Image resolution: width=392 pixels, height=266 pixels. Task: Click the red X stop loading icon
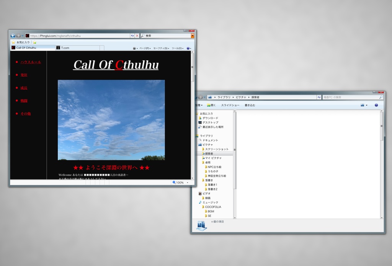[x=137, y=36]
